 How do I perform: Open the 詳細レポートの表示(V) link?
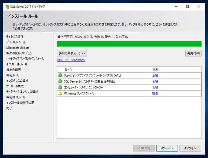71,60
